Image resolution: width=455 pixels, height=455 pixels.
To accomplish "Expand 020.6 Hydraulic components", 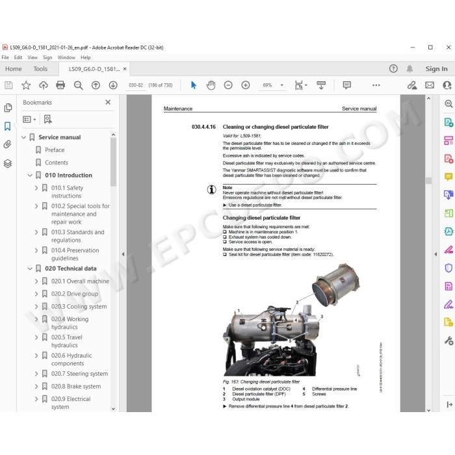I will click(x=36, y=356).
